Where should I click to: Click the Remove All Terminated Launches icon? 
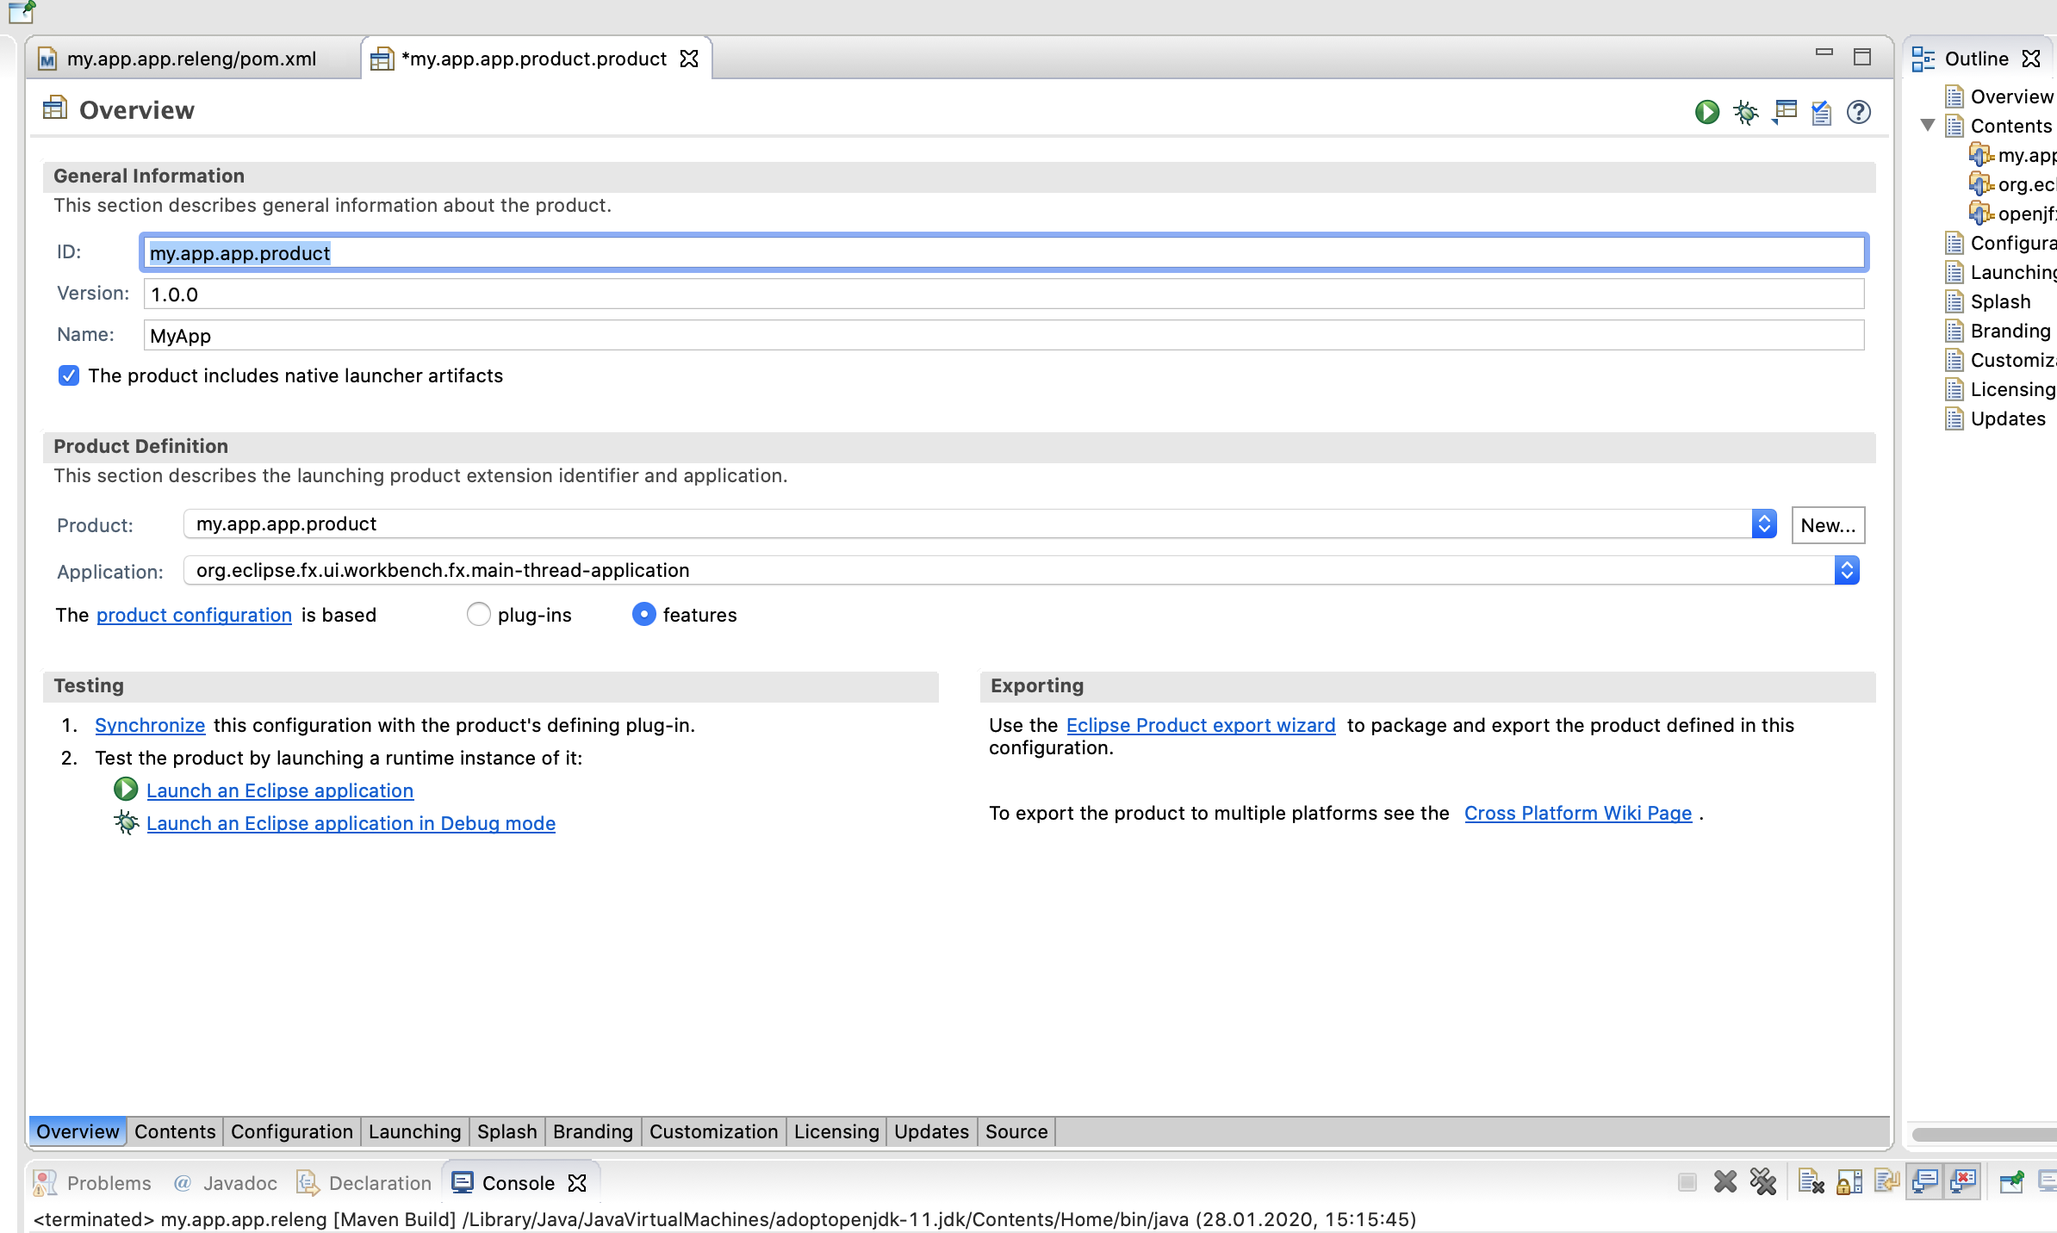point(1763,1182)
